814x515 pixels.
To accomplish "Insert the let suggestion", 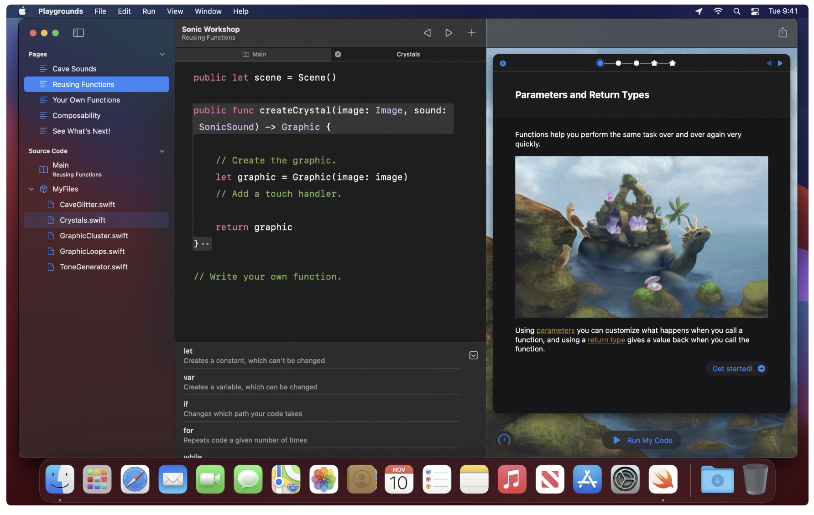I will (x=321, y=355).
